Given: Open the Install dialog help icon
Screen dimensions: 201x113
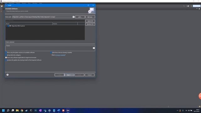Looking at the screenshot, I should [8, 75].
